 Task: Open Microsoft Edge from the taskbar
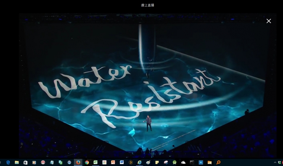[8, 162]
